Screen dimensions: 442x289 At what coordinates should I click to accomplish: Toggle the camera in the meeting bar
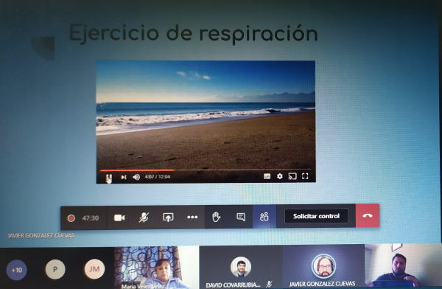coord(119,217)
